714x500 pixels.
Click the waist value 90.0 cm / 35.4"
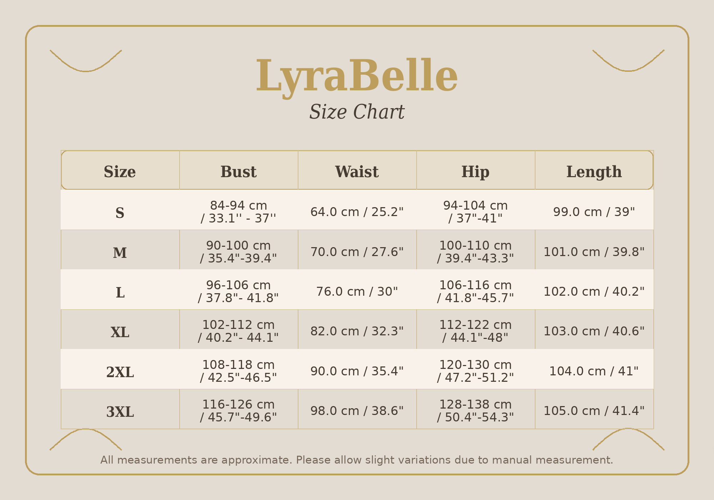[357, 371]
